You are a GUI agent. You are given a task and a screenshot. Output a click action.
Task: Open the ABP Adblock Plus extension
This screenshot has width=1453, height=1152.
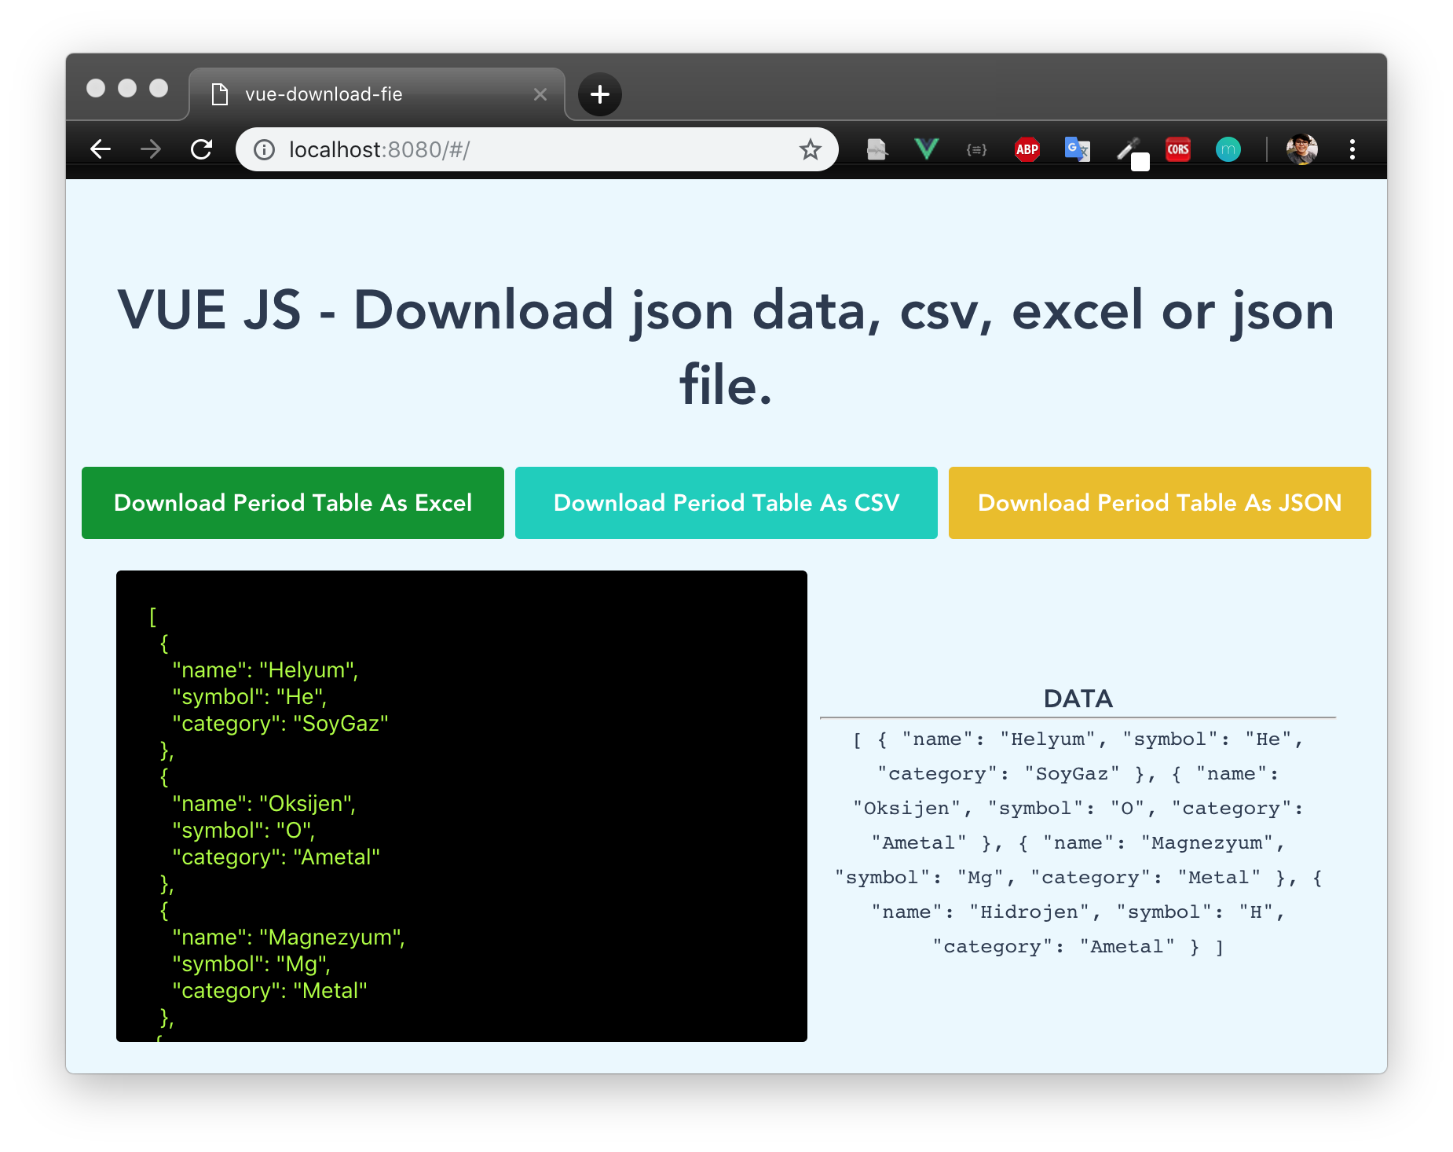tap(1027, 149)
